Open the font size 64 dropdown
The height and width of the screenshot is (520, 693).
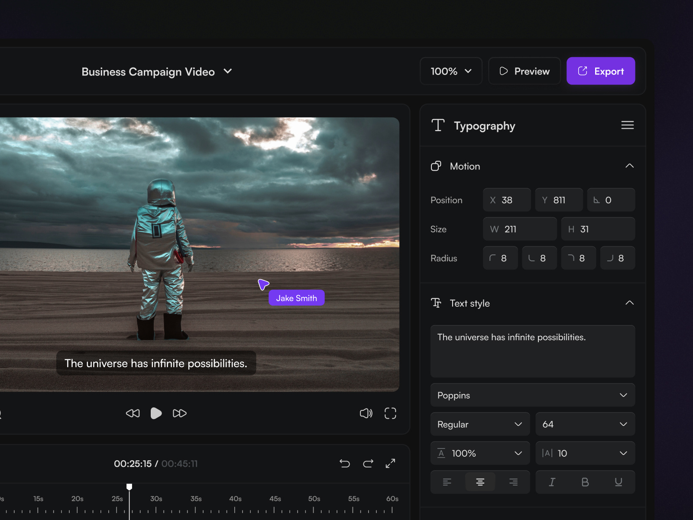(585, 424)
